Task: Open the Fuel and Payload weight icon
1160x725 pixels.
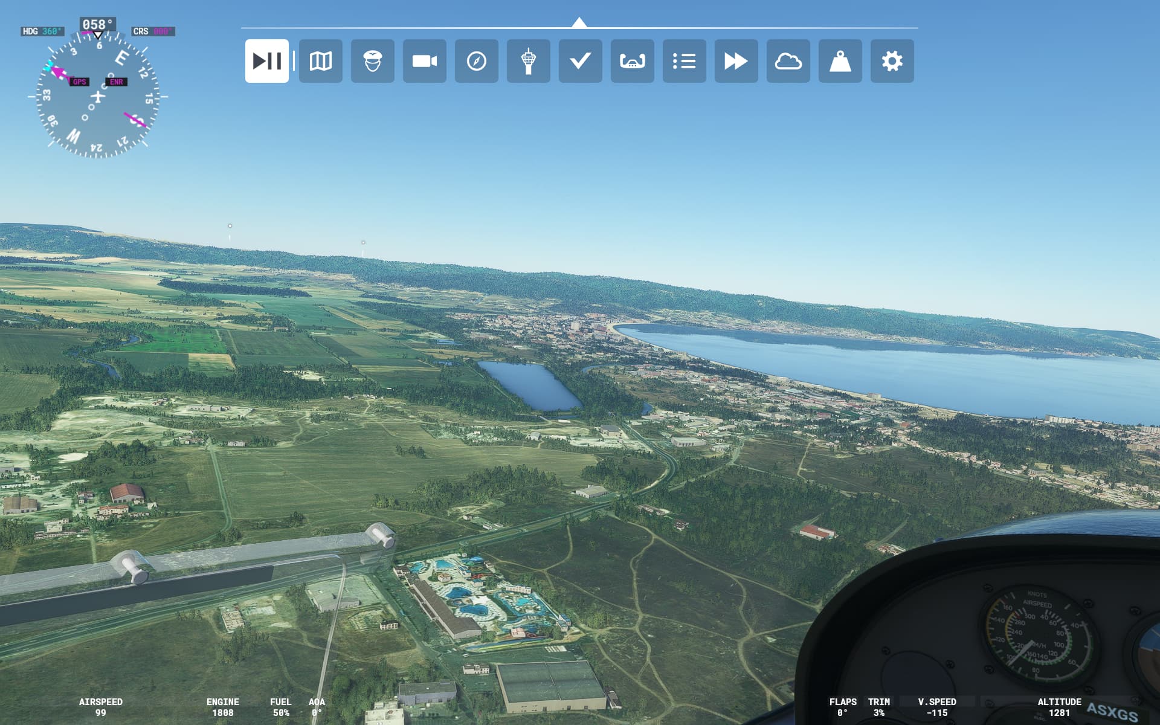Action: pos(840,61)
